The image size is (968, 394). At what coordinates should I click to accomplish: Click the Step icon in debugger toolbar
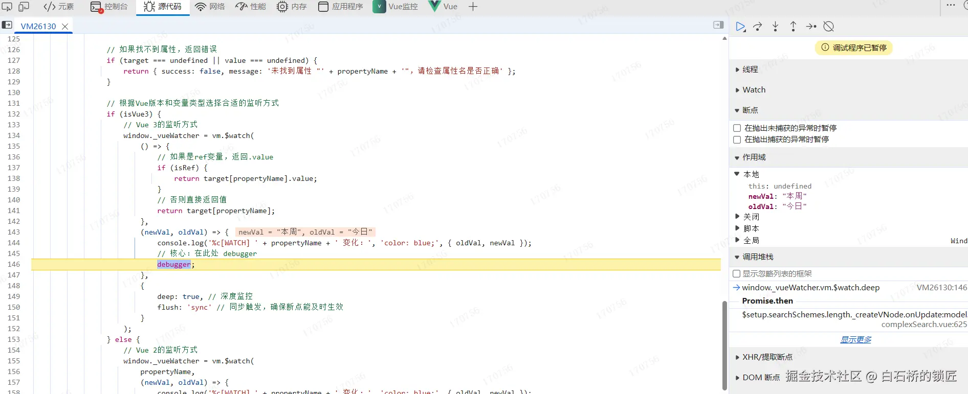coord(811,27)
